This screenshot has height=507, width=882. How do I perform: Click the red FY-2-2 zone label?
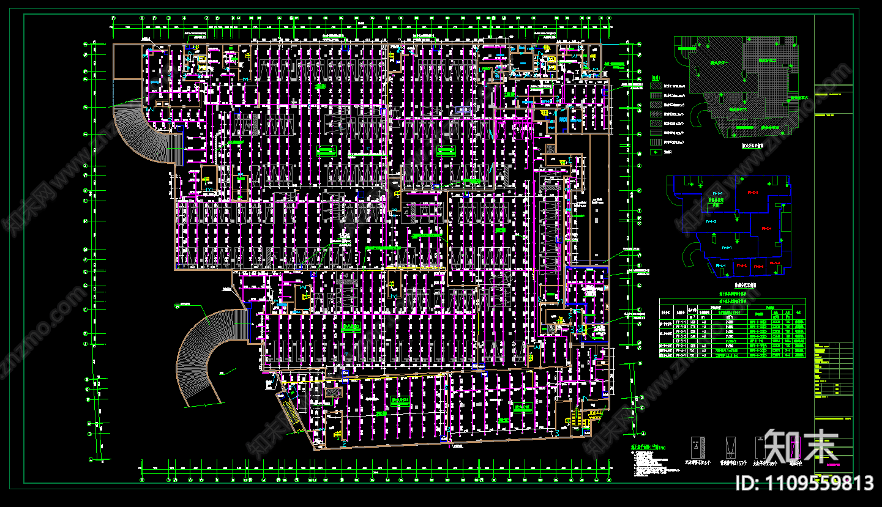(752, 192)
